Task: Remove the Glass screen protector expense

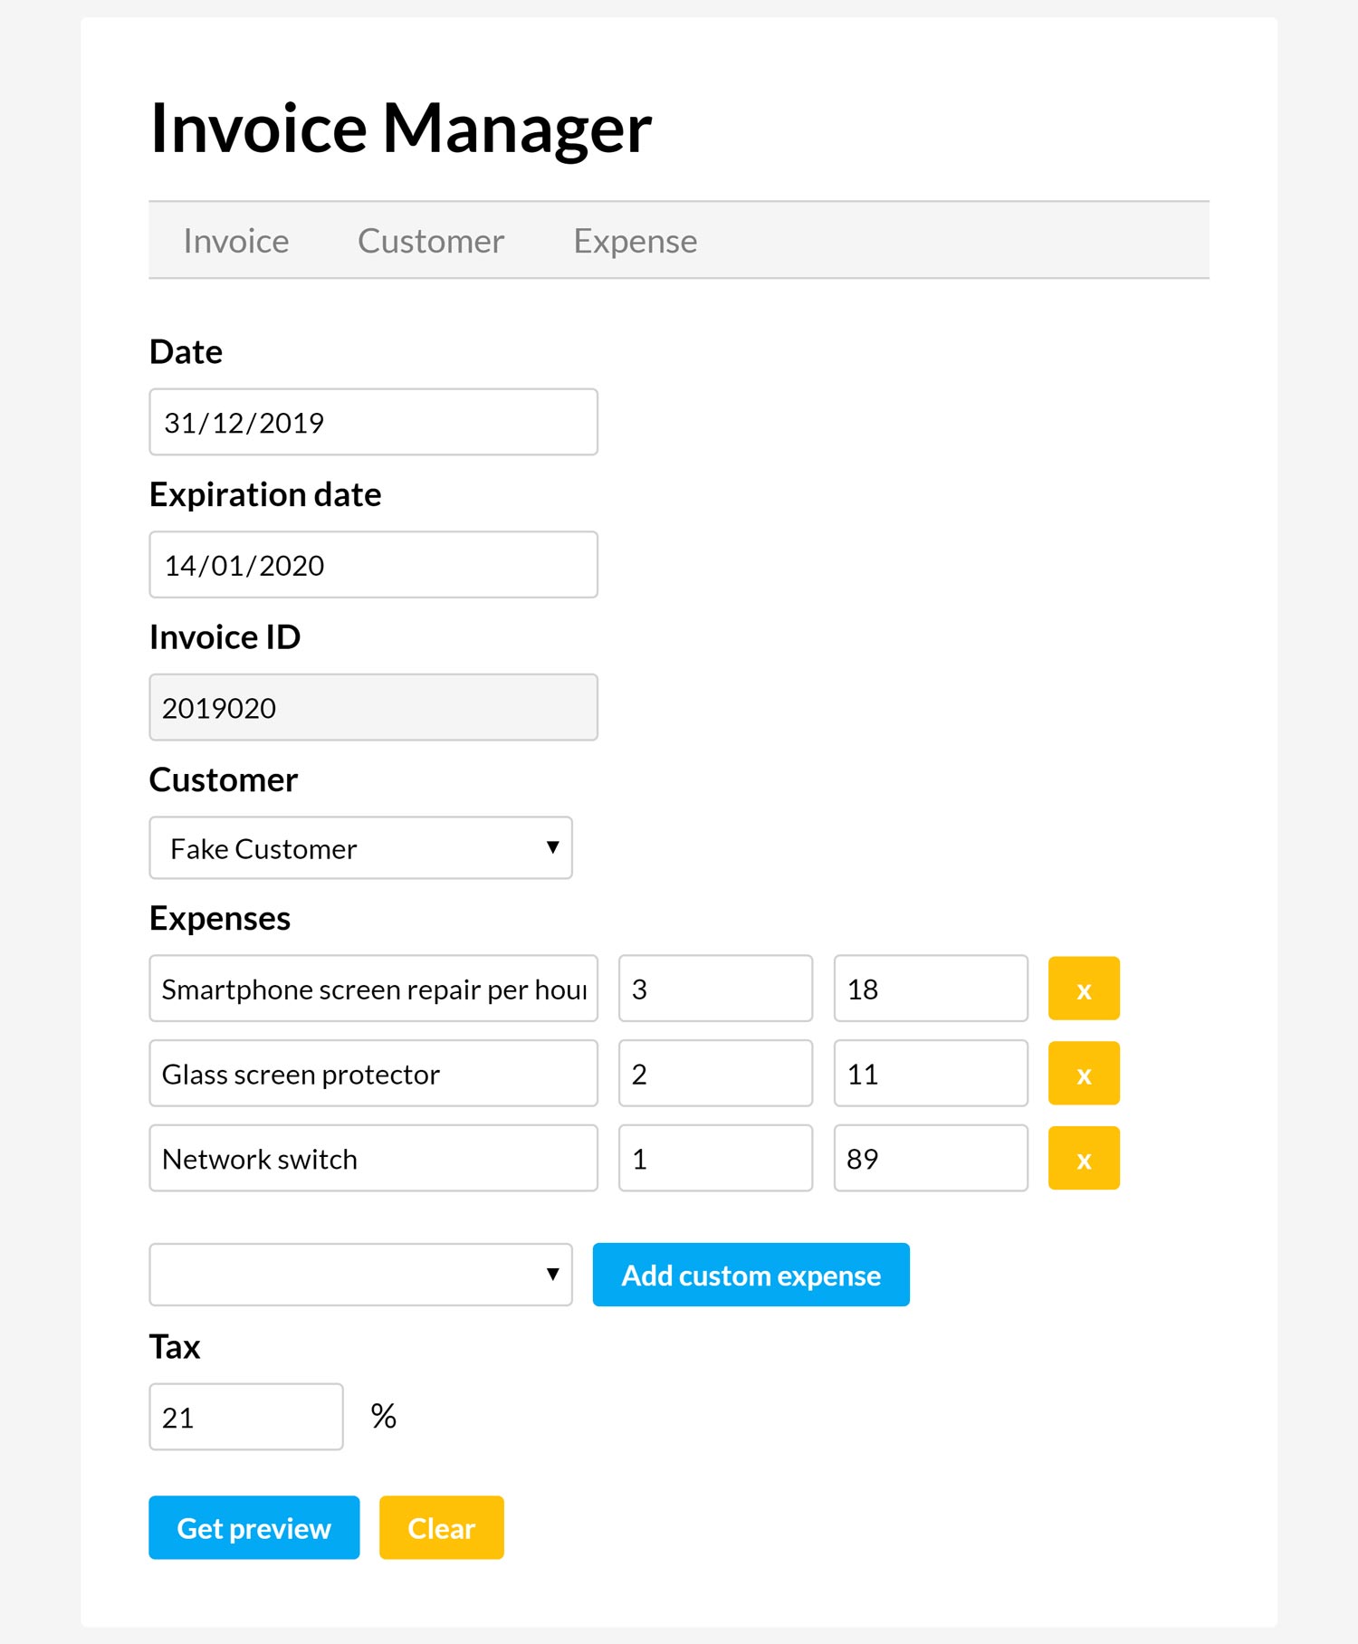Action: [1084, 1074]
